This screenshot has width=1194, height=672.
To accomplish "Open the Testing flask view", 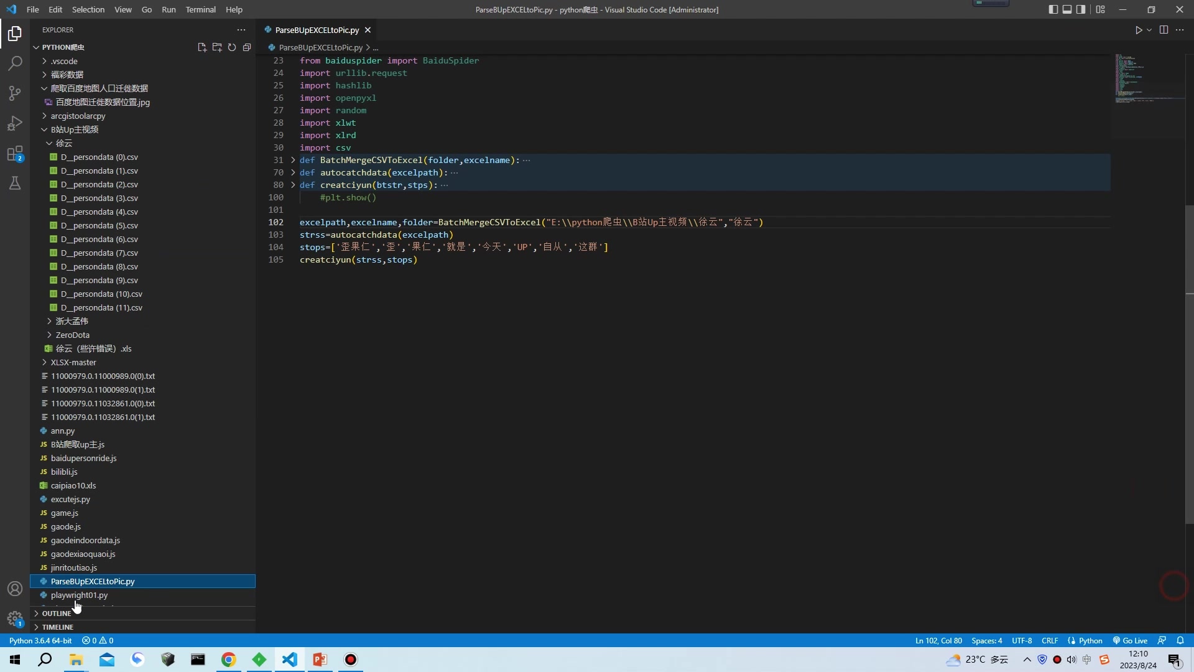I will 15,183.
